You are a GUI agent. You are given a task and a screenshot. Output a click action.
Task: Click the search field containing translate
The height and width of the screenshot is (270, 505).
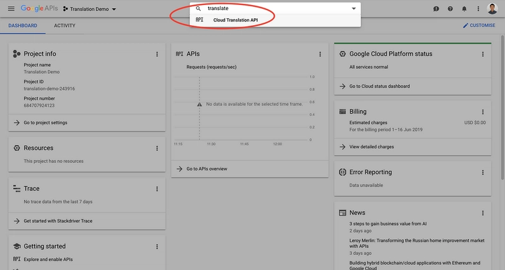click(x=271, y=9)
